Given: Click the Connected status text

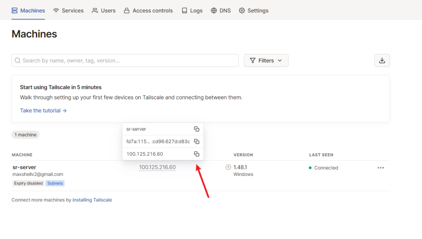Looking at the screenshot, I should (x=326, y=168).
